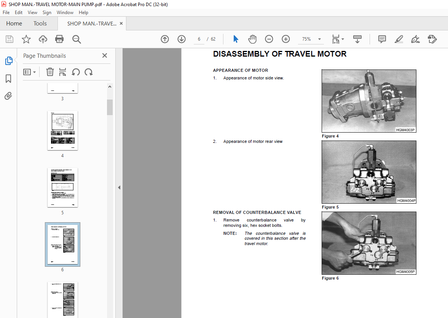The height and width of the screenshot is (318, 448).
Task: Open the 75% zoom level dropdown
Action: 319,39
